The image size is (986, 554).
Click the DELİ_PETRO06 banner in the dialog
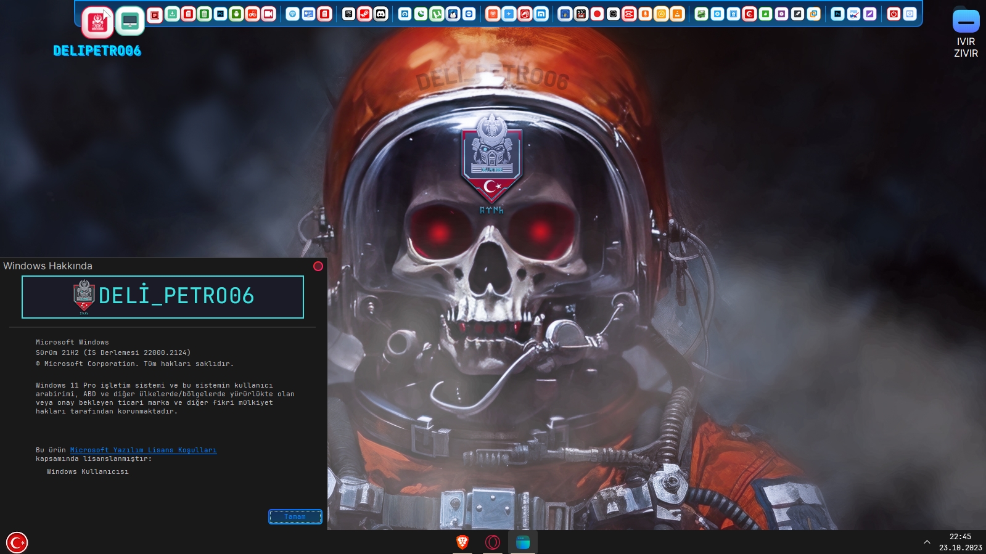point(163,297)
